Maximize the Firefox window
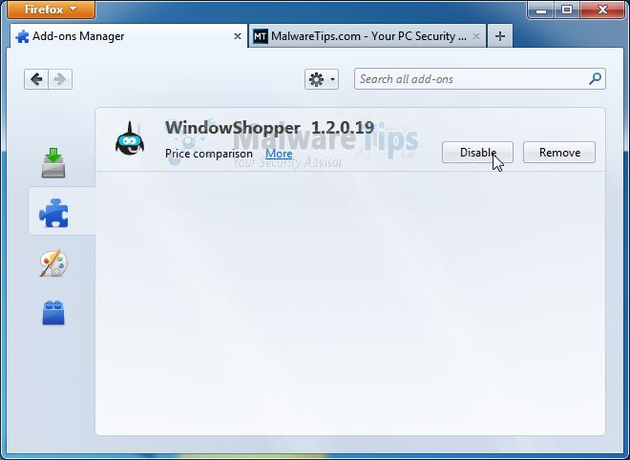Viewport: 630px width, 460px height. coord(567,10)
